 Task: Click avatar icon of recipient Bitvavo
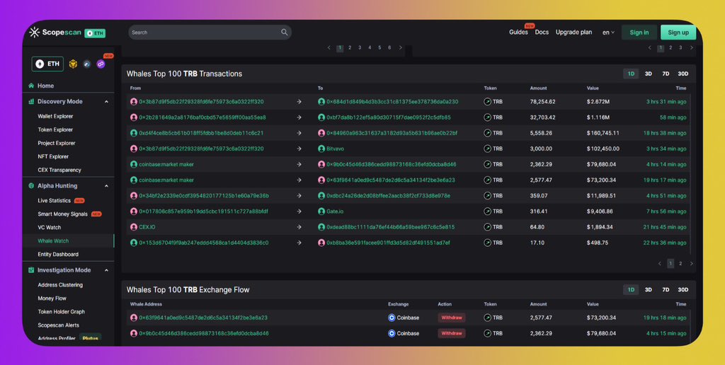coord(321,149)
